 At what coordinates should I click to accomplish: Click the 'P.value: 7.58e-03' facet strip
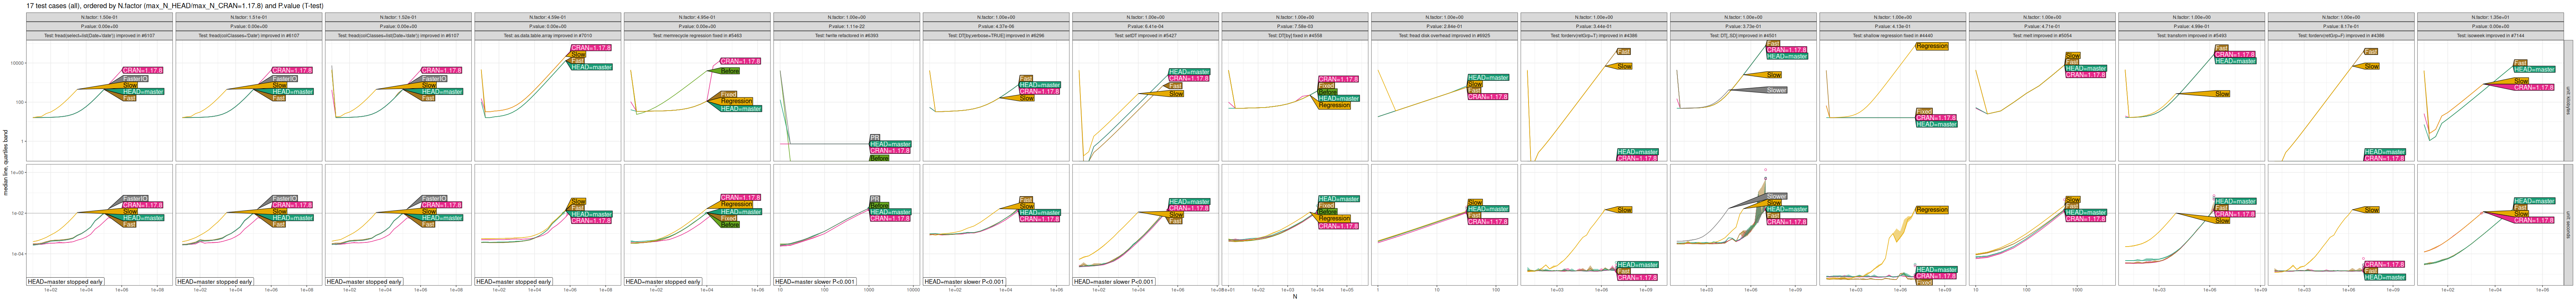[1294, 27]
